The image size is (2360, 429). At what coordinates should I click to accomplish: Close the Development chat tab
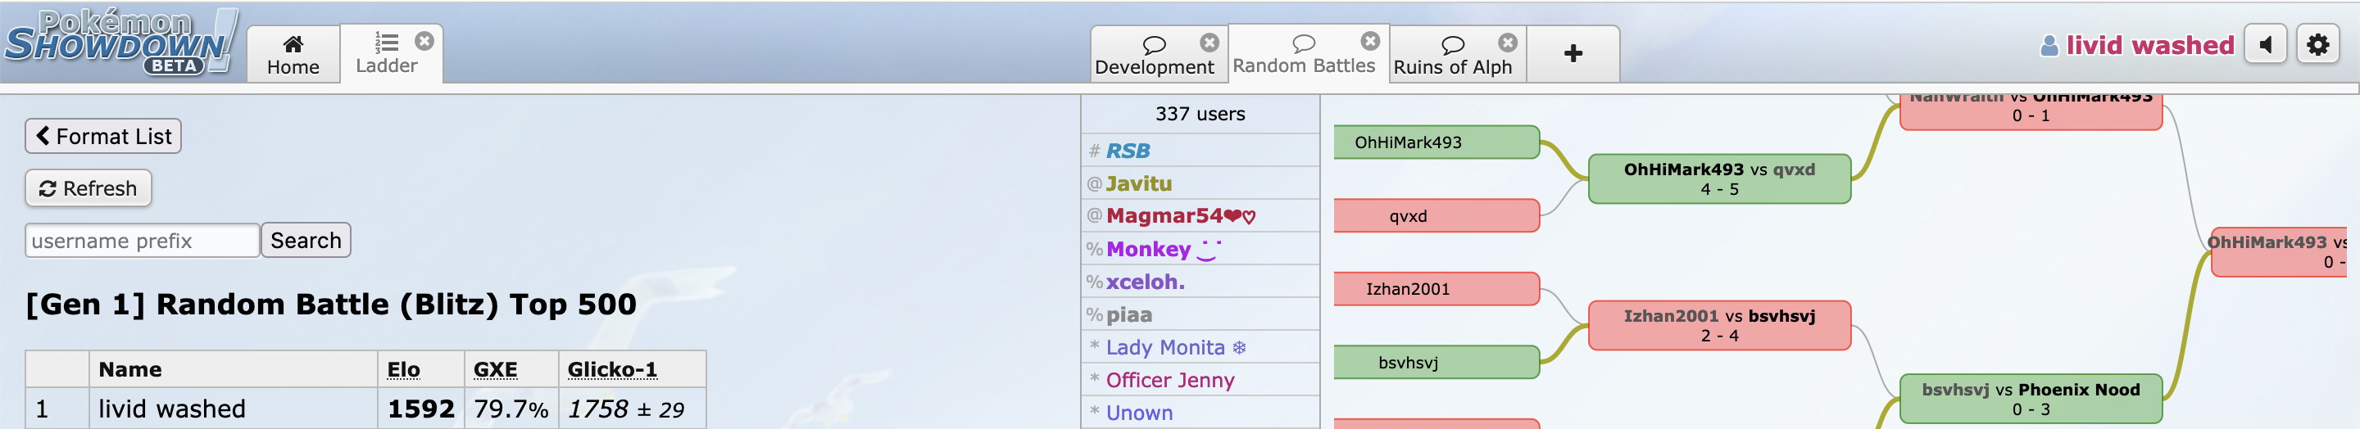(1209, 42)
